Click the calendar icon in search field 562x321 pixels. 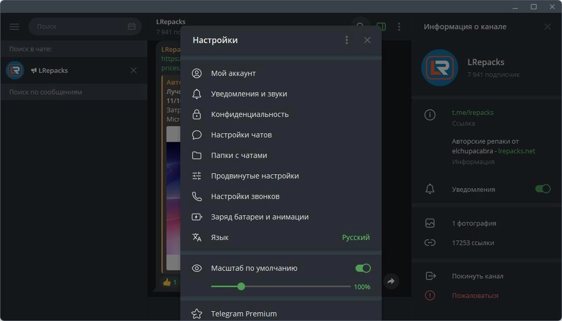tap(132, 26)
